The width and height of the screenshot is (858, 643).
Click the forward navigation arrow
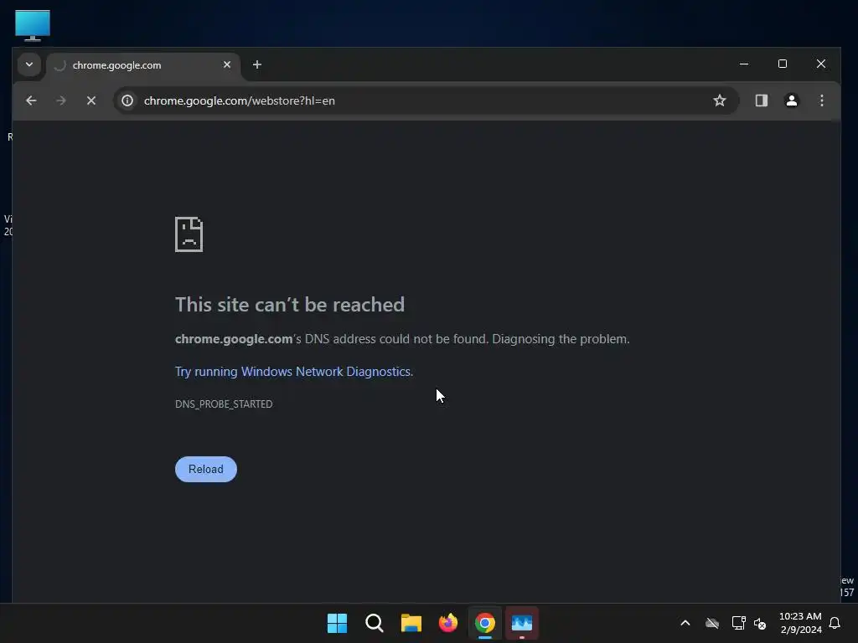tap(60, 100)
